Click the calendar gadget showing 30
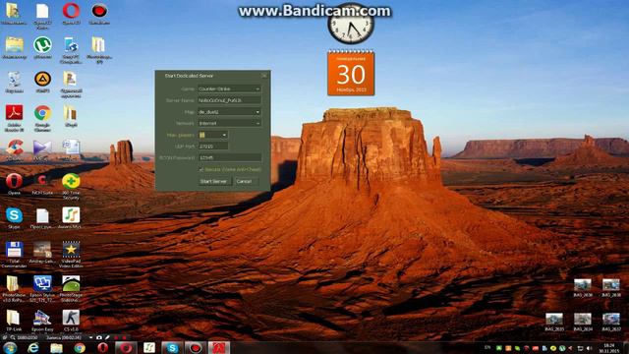Screen dimensions: 629x354 click(351, 73)
